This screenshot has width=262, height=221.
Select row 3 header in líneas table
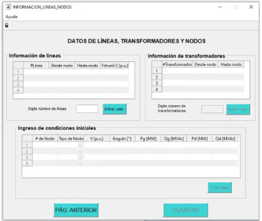click(18, 84)
